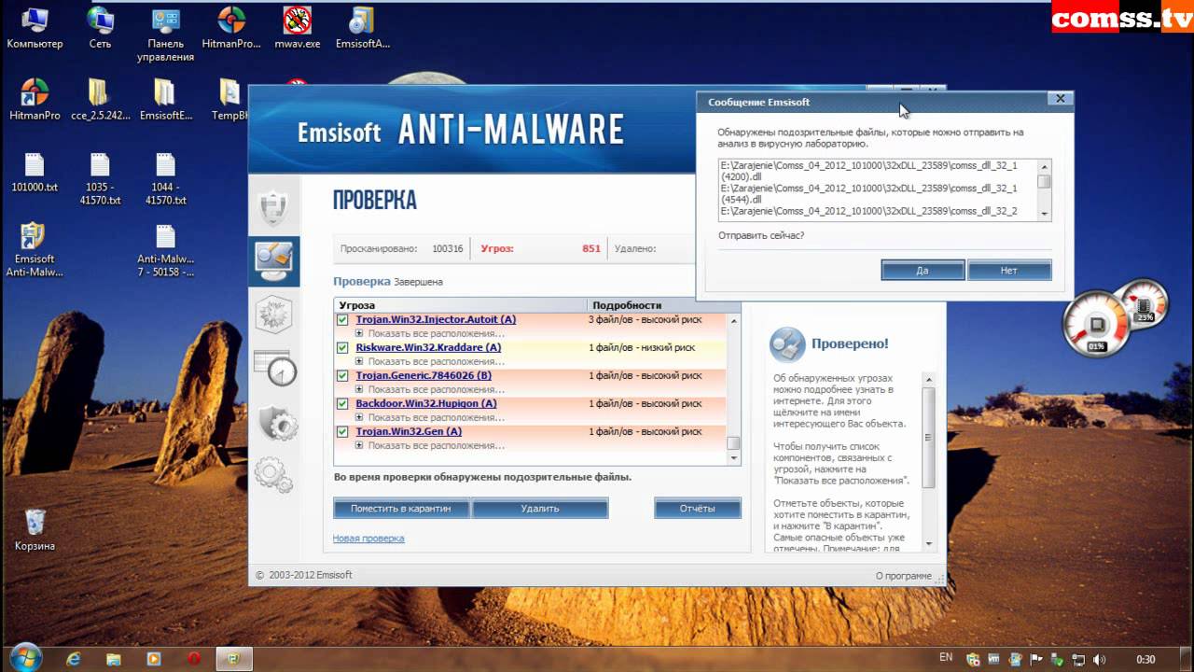
Task: Select mwav.exe desktop icon
Action: 297,28
